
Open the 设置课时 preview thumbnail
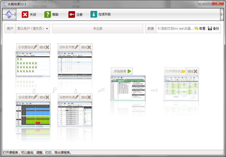33,114
